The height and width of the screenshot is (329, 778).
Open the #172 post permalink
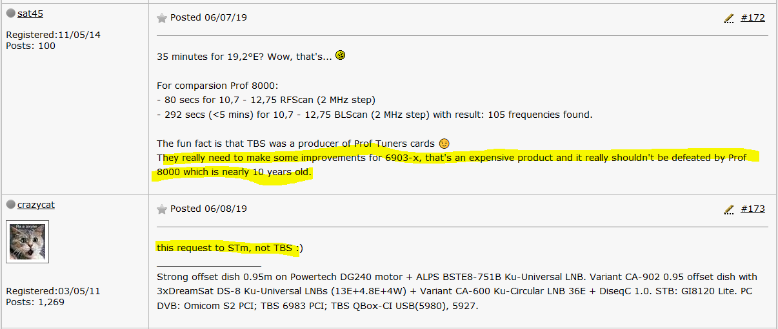click(x=752, y=17)
